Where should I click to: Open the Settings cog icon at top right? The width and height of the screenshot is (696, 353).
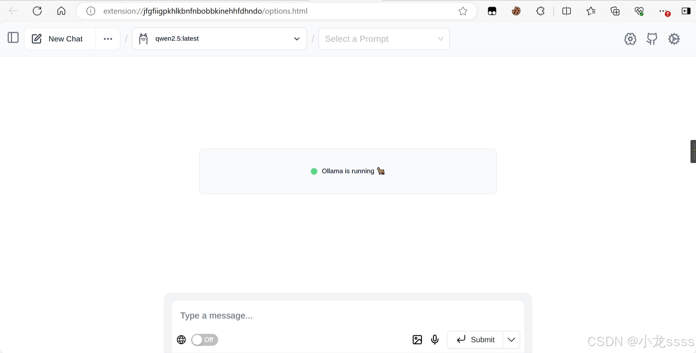pos(674,39)
